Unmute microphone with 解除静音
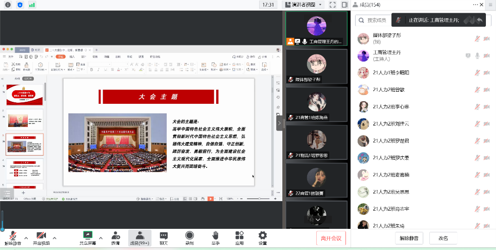Viewport: 496px width, 250px height. point(13,238)
